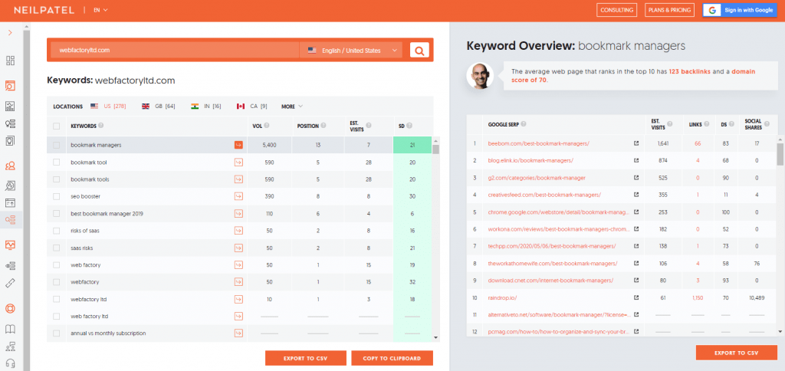Click the keywords table scroll down arrow
The width and height of the screenshot is (785, 371).
[x=435, y=338]
